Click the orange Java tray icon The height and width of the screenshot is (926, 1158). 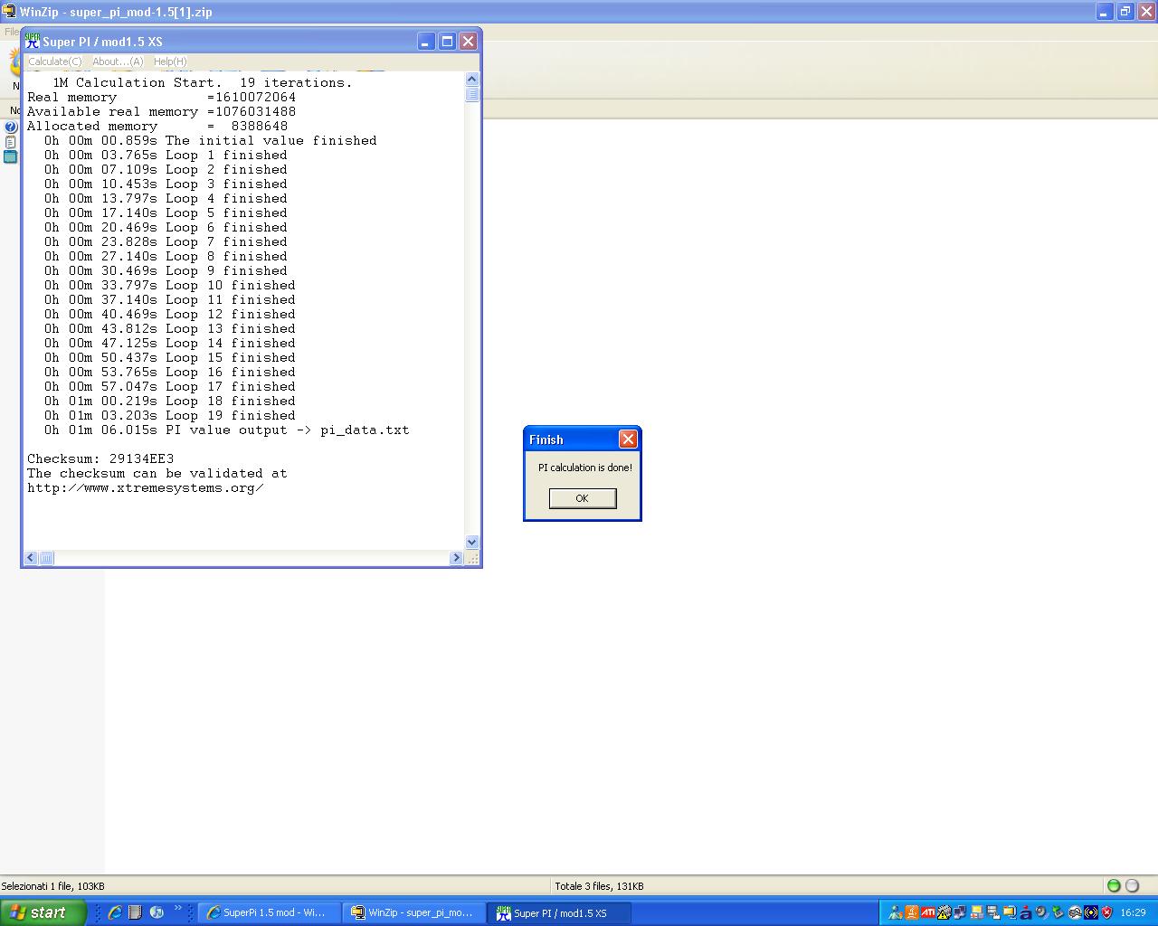click(912, 912)
